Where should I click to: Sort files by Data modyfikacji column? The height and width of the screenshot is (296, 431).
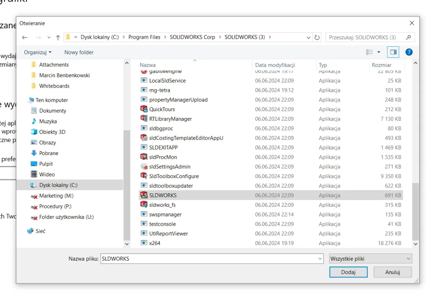click(275, 65)
